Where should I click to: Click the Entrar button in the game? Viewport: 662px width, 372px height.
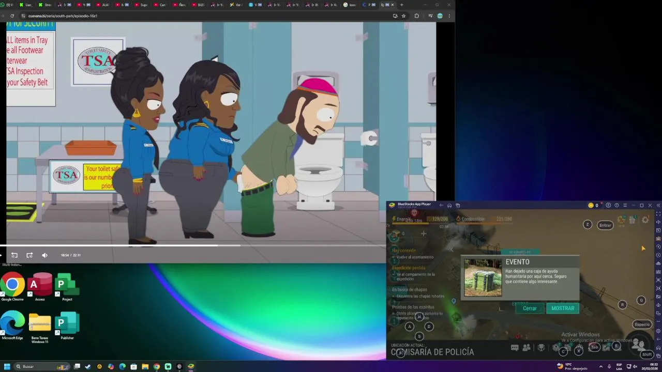(605, 225)
